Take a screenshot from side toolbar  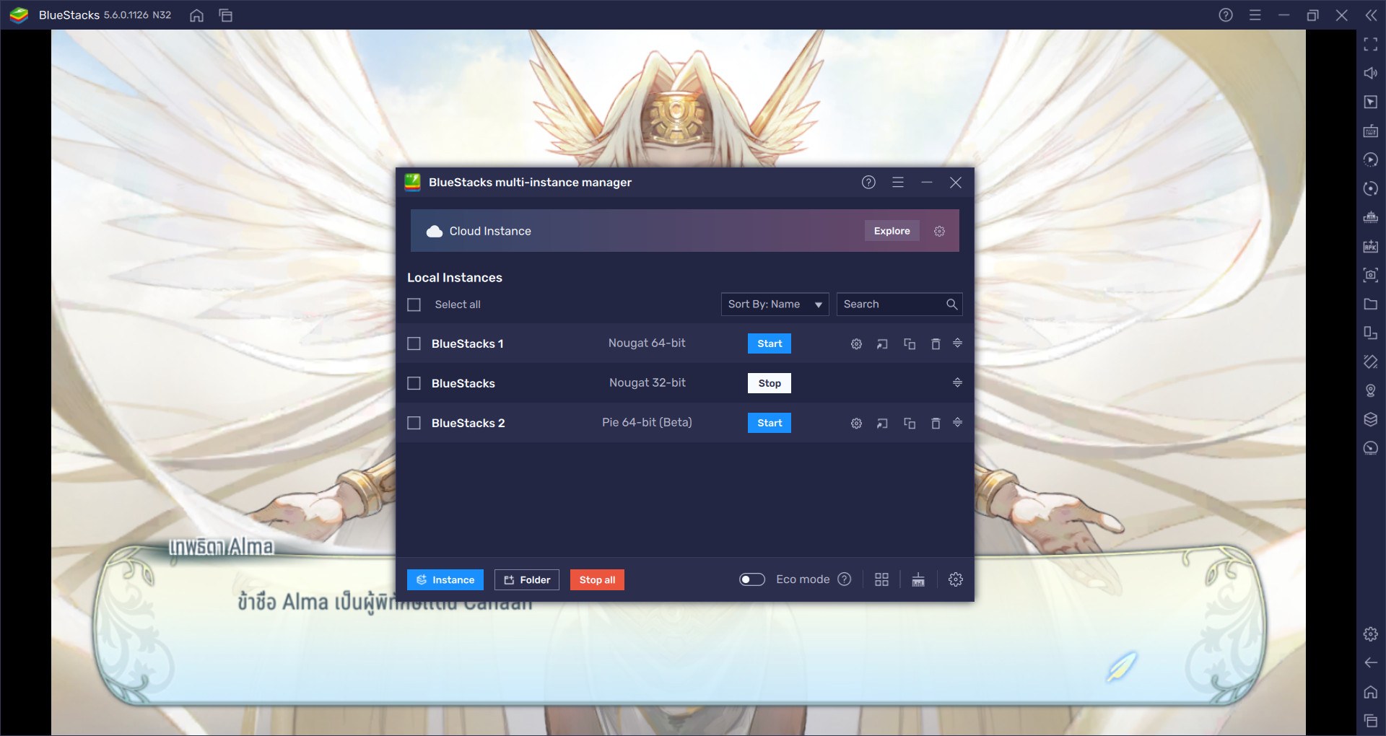click(1371, 276)
